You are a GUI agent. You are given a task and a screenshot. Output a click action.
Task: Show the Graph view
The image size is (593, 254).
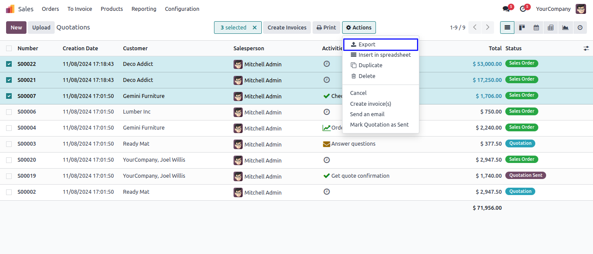pos(565,28)
